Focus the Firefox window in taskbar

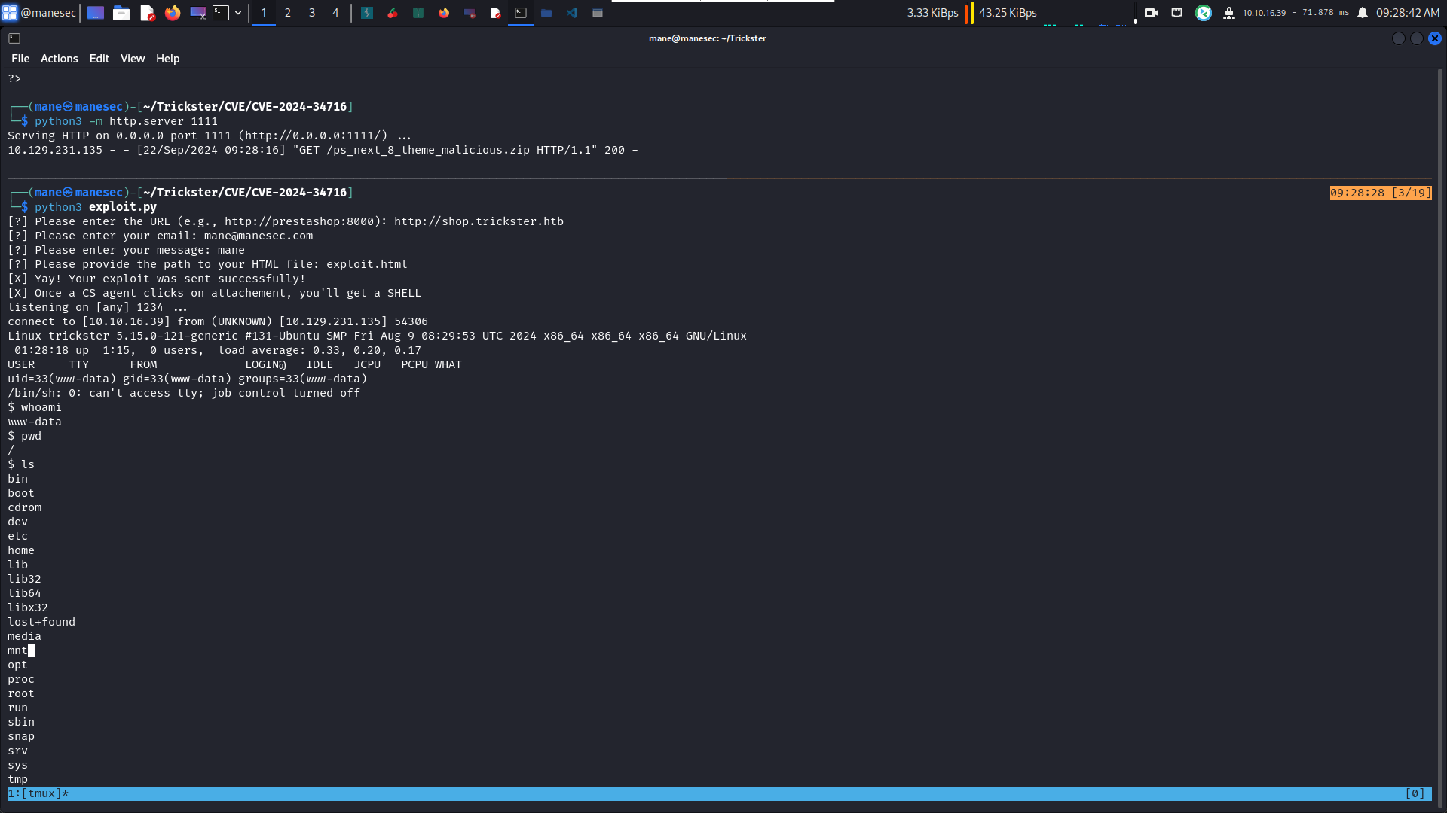coord(444,13)
